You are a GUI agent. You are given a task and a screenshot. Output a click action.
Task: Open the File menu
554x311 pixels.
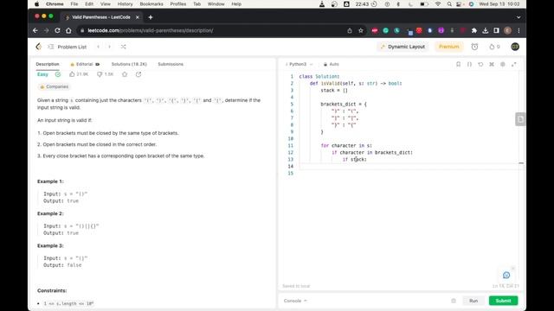click(74, 4)
